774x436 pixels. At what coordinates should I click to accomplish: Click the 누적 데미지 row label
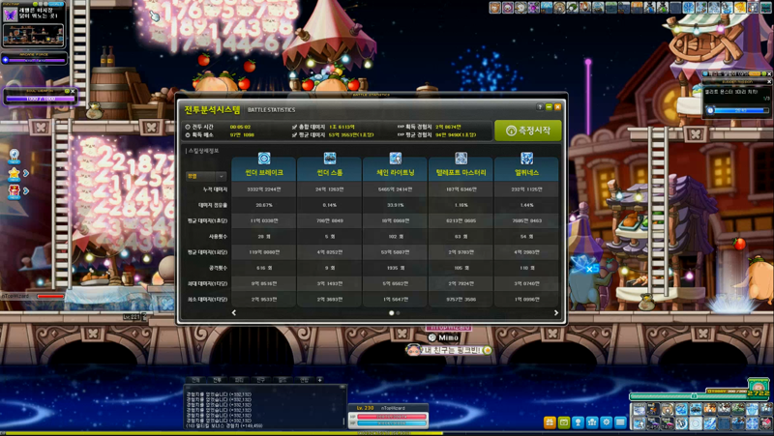(215, 189)
